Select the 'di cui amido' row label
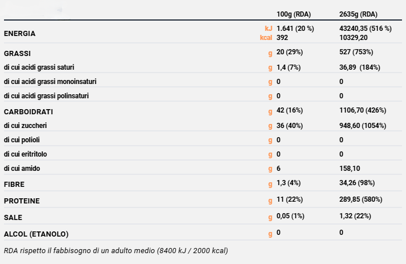 pyautogui.click(x=21, y=169)
